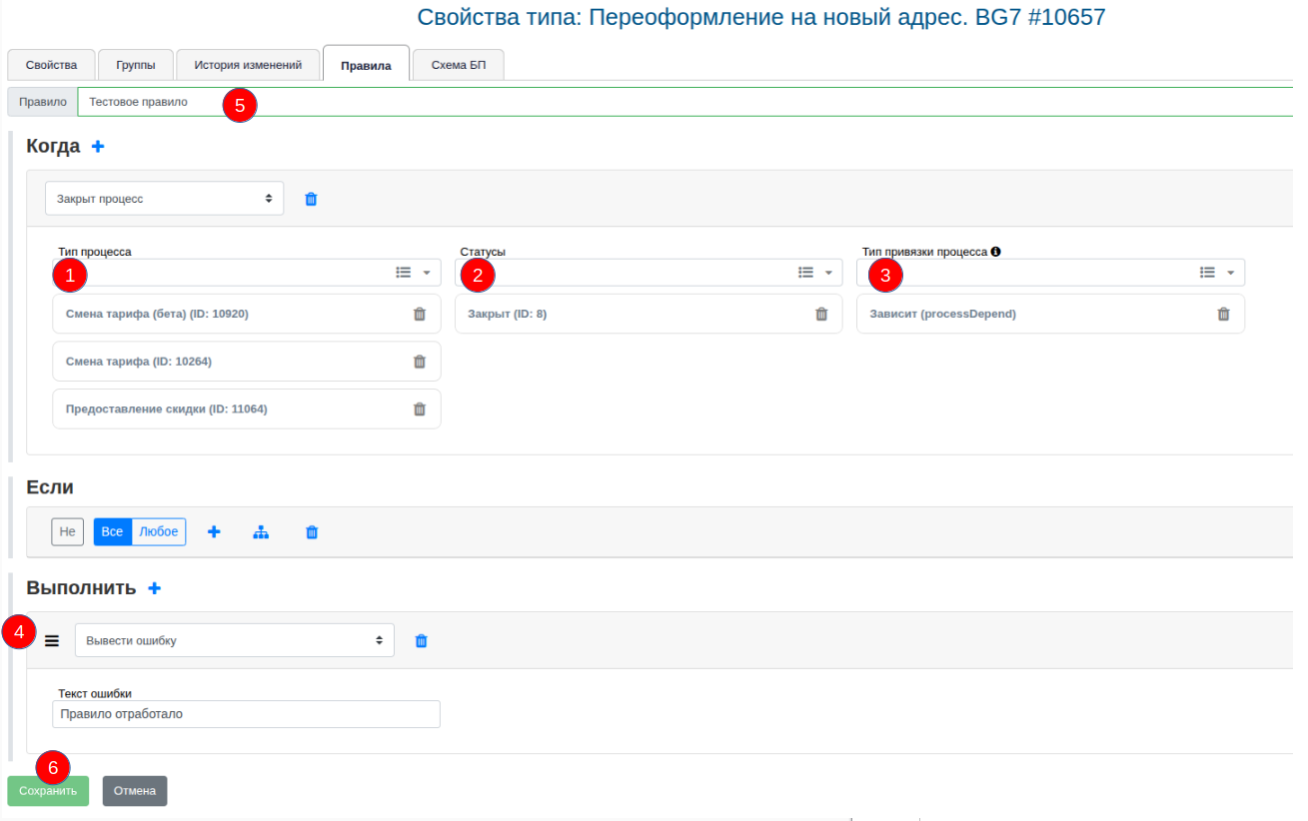This screenshot has height=821, width=1308.
Task: Click the Зависит (processDepend) text
Action: 943,314
